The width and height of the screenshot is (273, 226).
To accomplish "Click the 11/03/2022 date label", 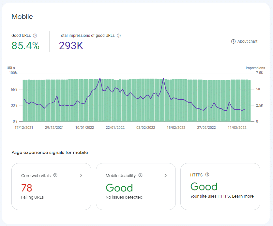I will (236, 128).
